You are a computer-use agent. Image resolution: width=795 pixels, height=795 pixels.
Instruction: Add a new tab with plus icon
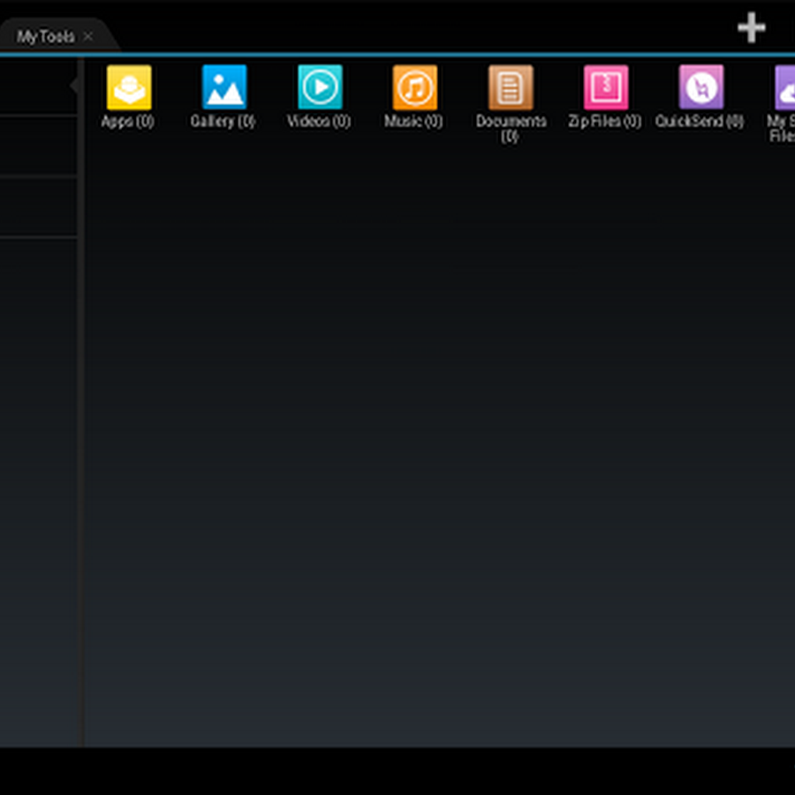[x=752, y=28]
